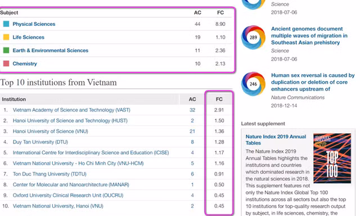Image resolution: width=360 pixels, height=216 pixels.
Task: Click the AC header in institutions table
Action: 192,99
